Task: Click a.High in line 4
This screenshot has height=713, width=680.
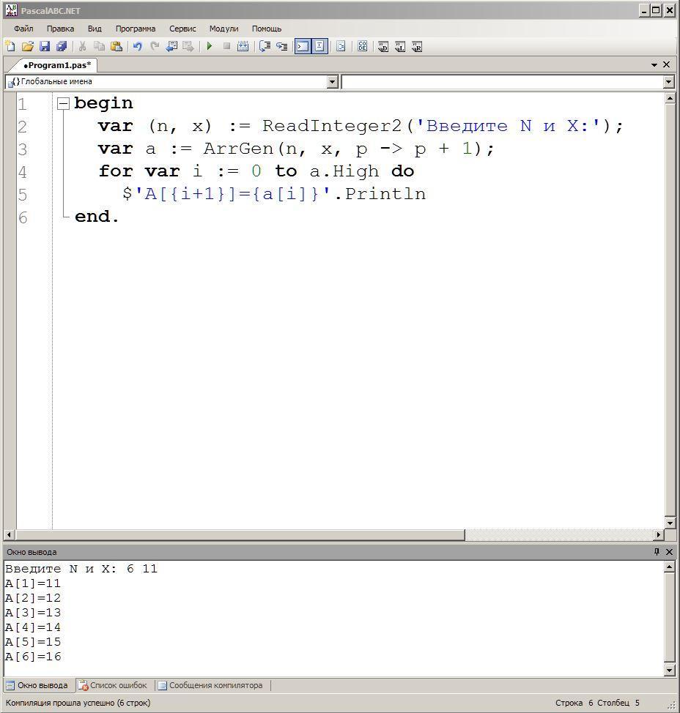Action: pos(344,171)
